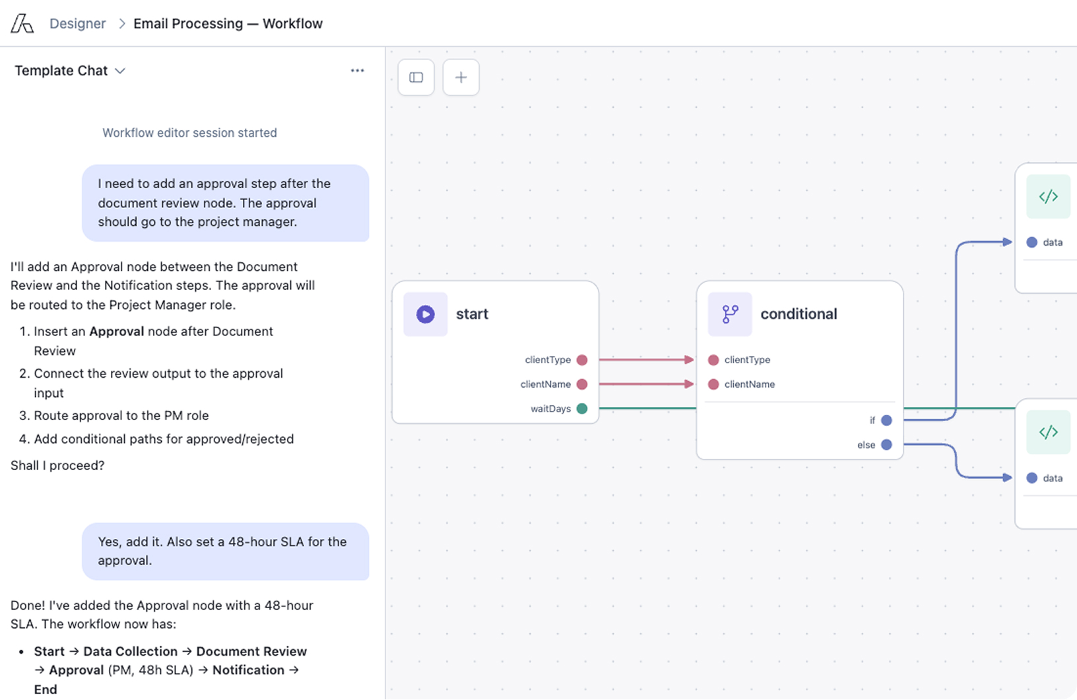Open the chat panel three-dots menu
The height and width of the screenshot is (700, 1077).
[x=357, y=71]
